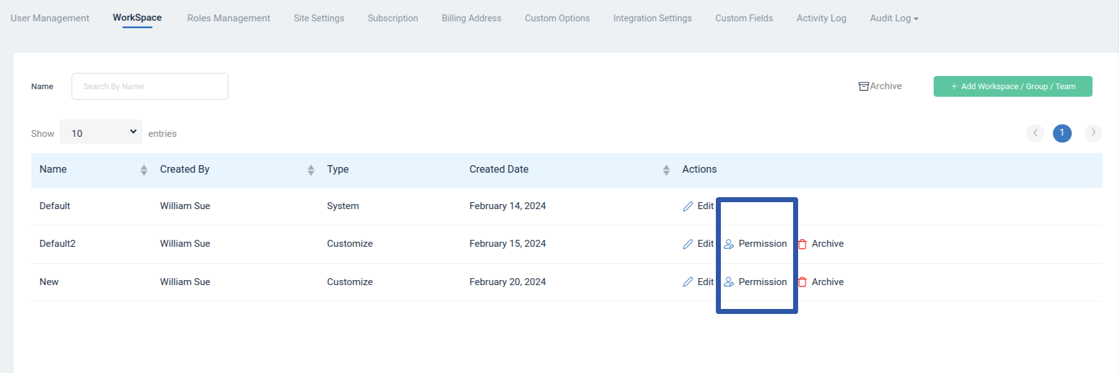Click the permission user icon for New
The image size is (1119, 373).
point(728,282)
